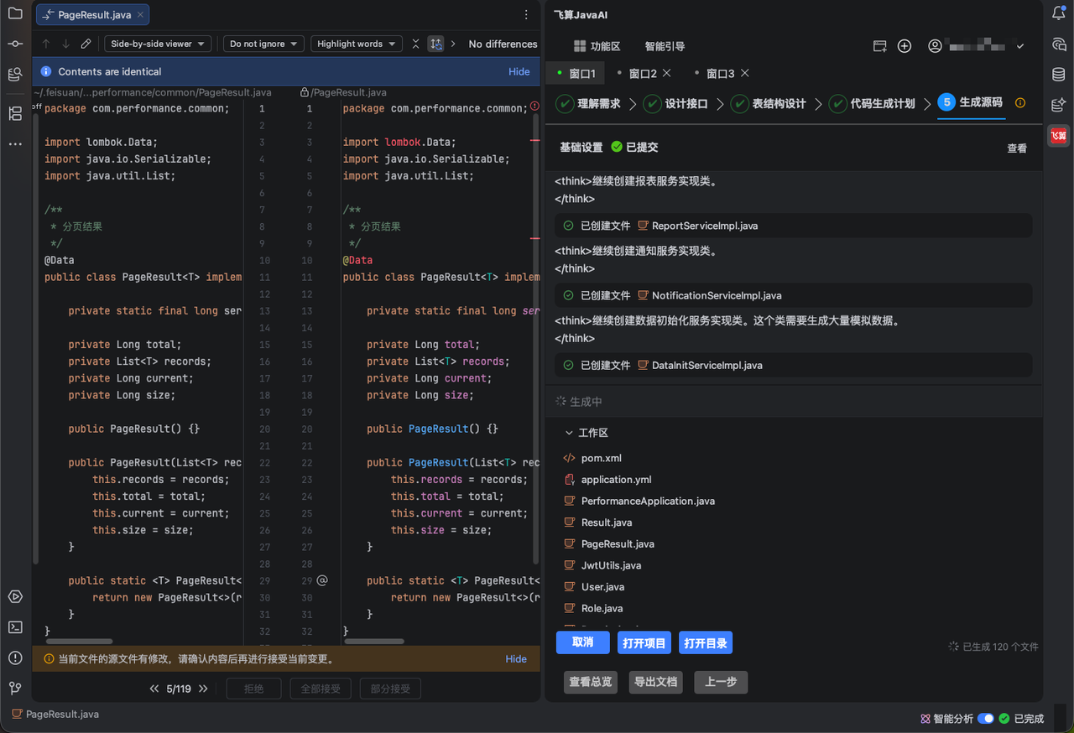
Task: Click Hide in the identical contents banner
Action: (x=519, y=71)
